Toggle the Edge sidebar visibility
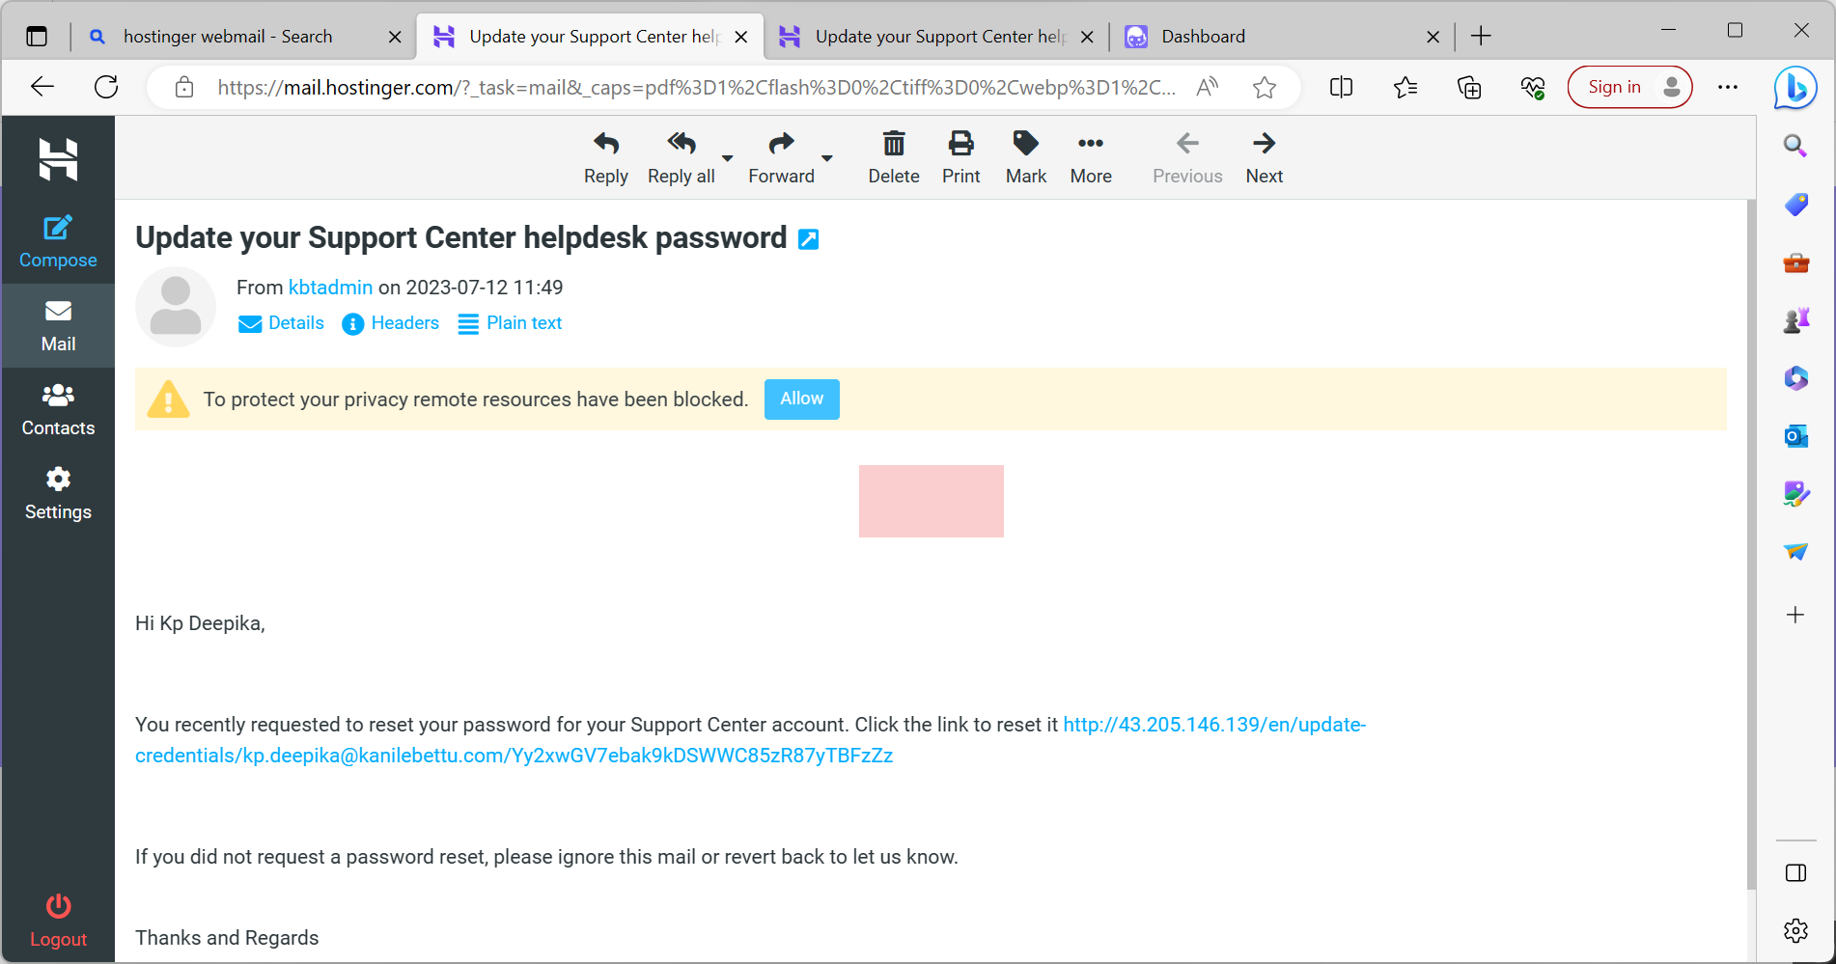The width and height of the screenshot is (1836, 964). [1795, 873]
